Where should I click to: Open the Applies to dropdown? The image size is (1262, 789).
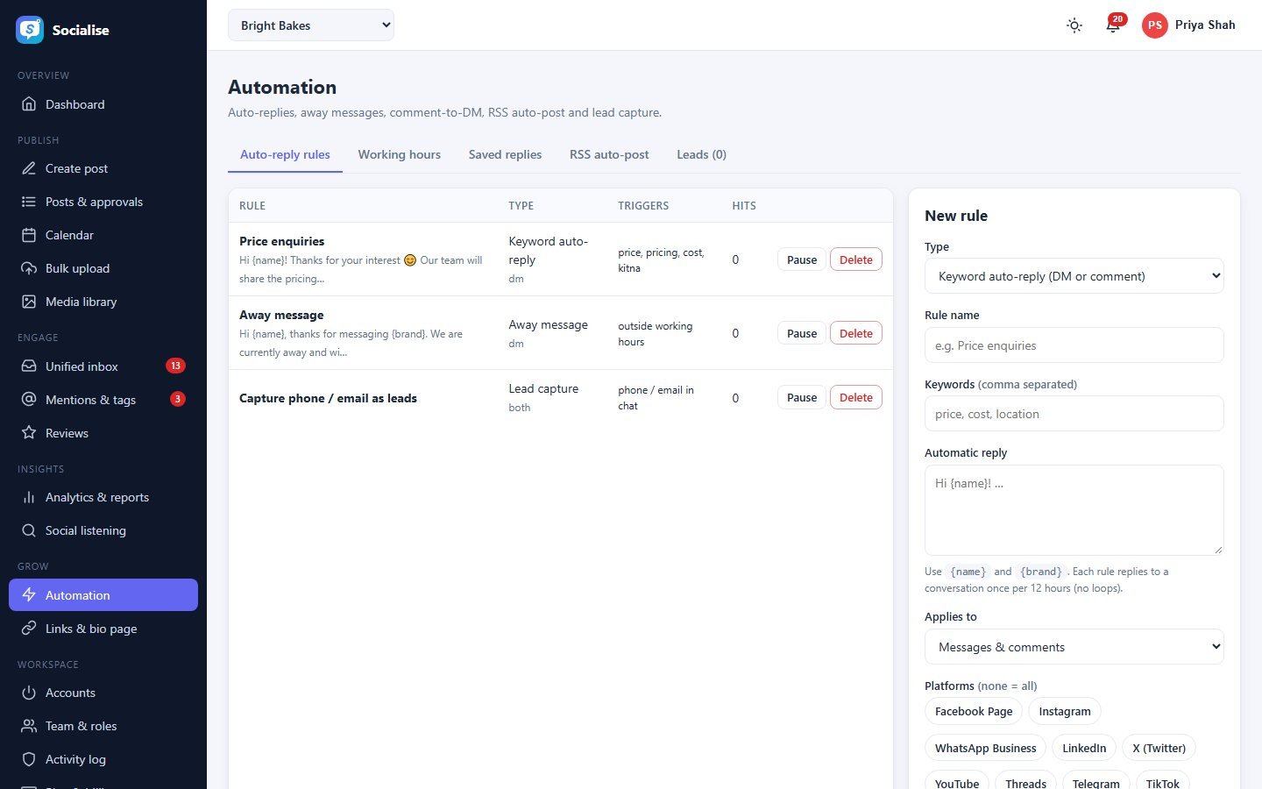(x=1074, y=647)
